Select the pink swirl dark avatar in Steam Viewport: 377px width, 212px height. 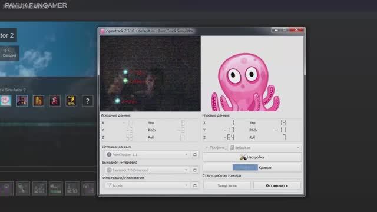pyautogui.click(x=55, y=101)
